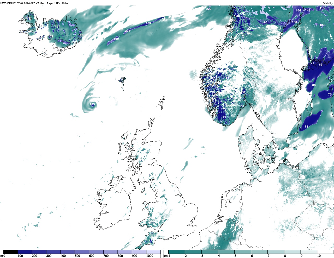Pick the 900–1000 m pale lavender swatch
Screen dimensions: 334x258
[139, 252]
